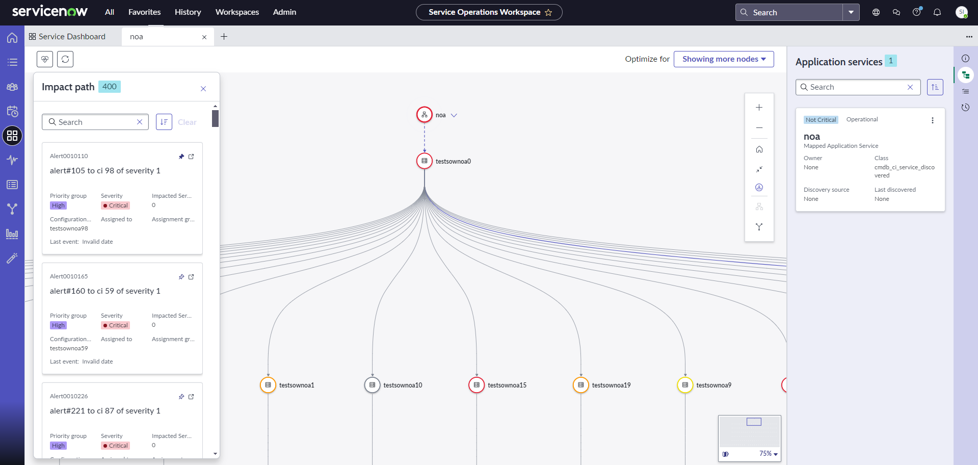The width and height of the screenshot is (978, 465).
Task: Select the testsownoa19 node
Action: [581, 385]
